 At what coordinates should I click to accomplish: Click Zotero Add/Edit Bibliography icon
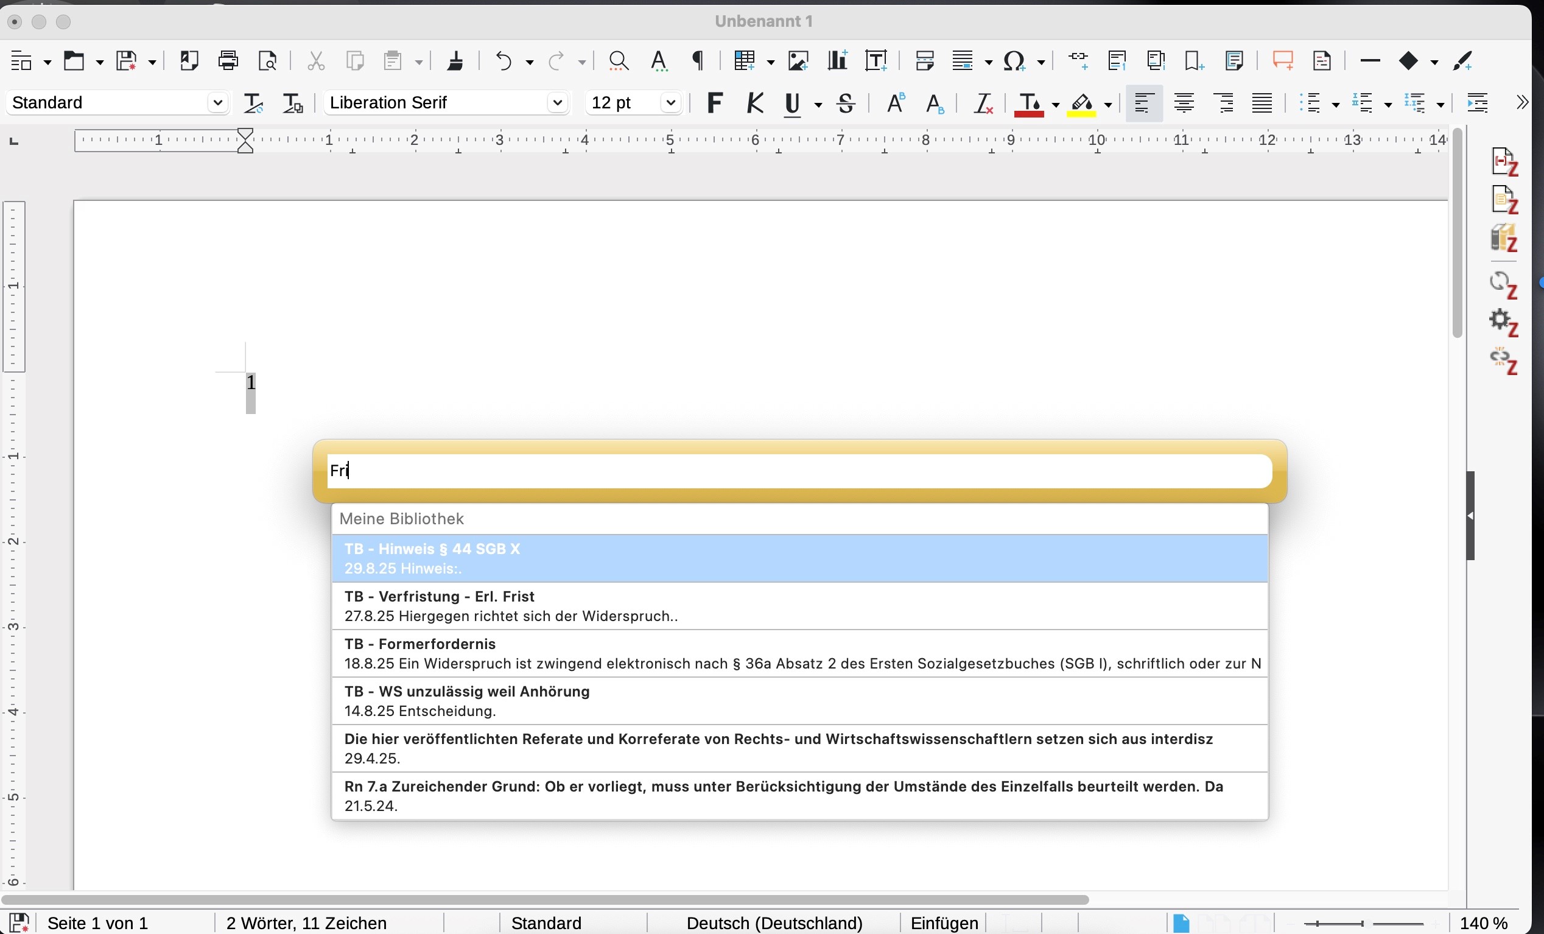[1504, 238]
